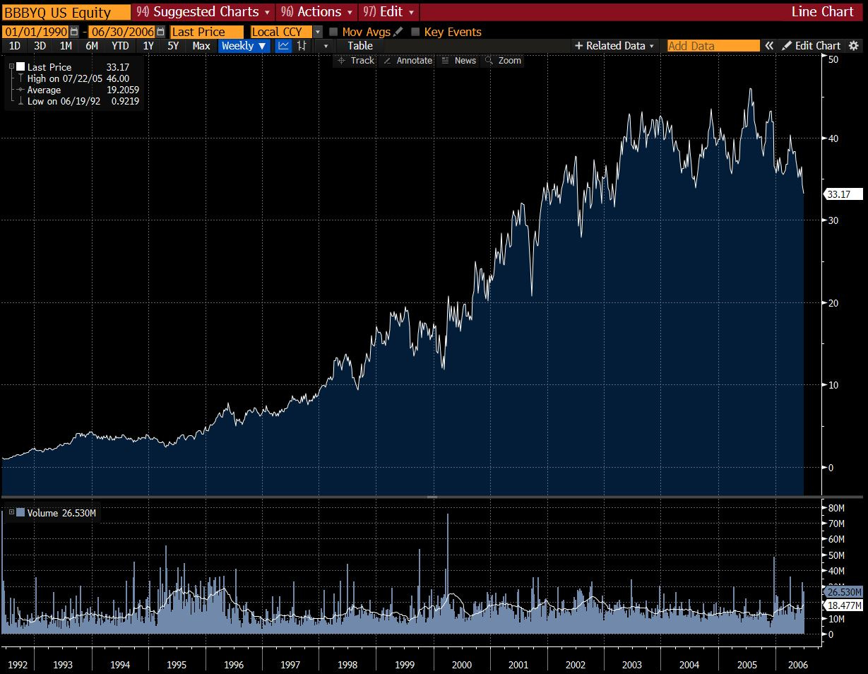Click the 18.477M volume average axis label

click(843, 605)
